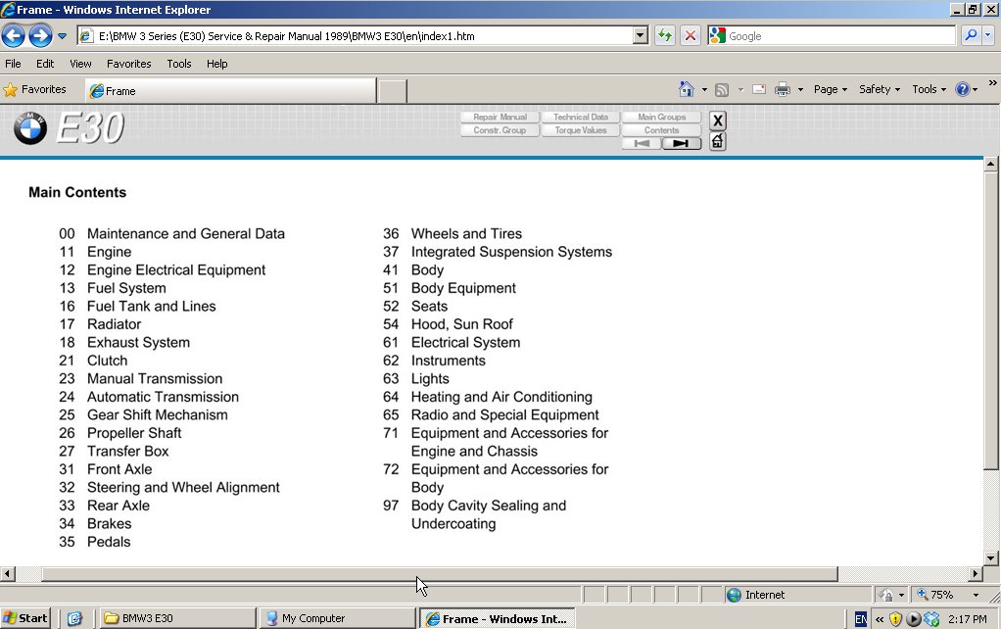Click the Windows Start button

click(x=26, y=618)
